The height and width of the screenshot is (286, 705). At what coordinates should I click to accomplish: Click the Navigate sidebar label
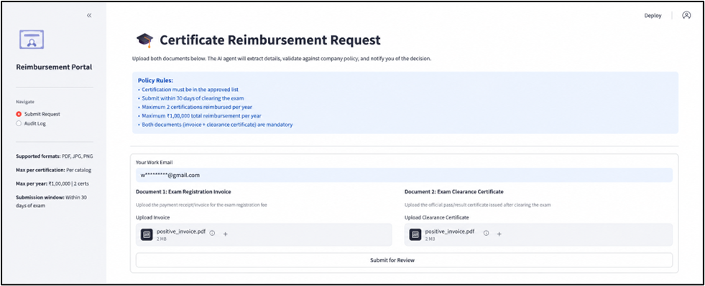pos(24,102)
